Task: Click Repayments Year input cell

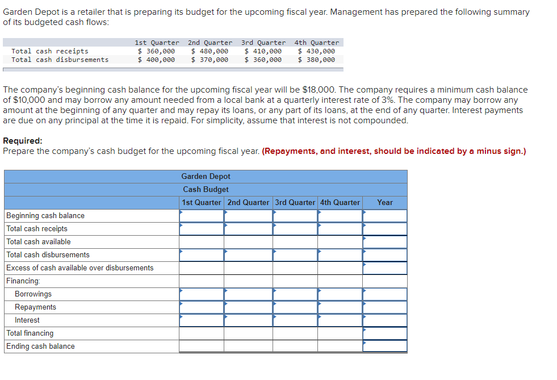Action: click(x=385, y=307)
